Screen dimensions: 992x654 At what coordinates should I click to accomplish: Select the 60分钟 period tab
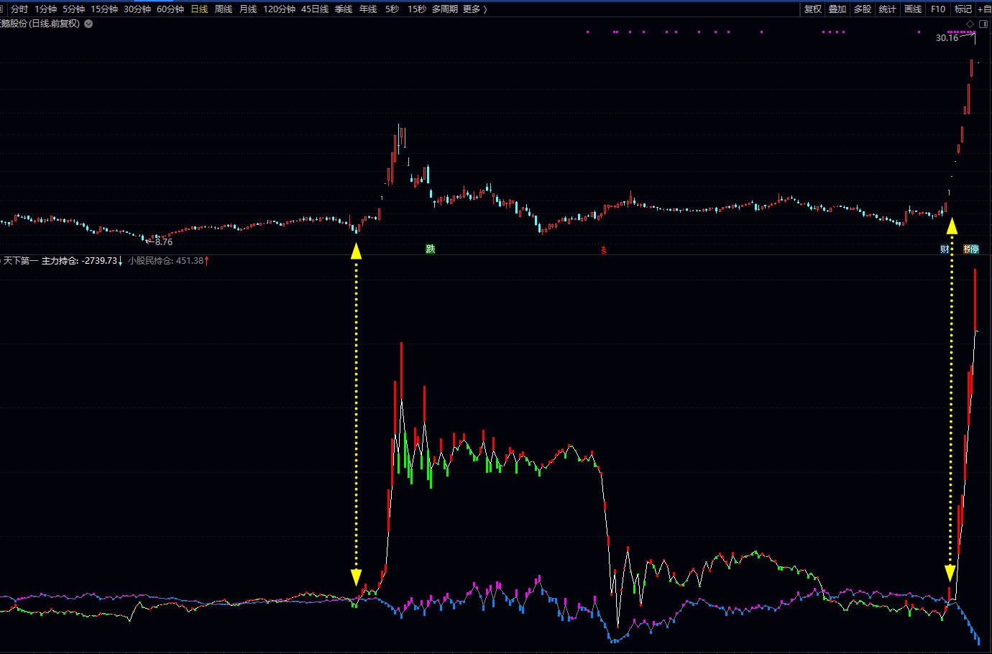(170, 9)
